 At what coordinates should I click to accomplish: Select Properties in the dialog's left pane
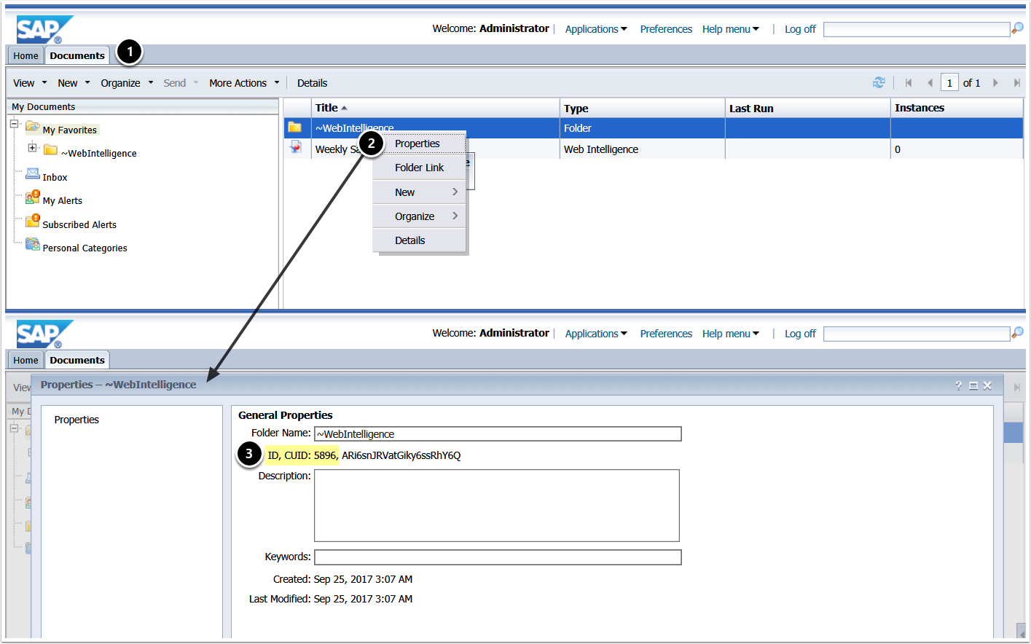point(77,420)
